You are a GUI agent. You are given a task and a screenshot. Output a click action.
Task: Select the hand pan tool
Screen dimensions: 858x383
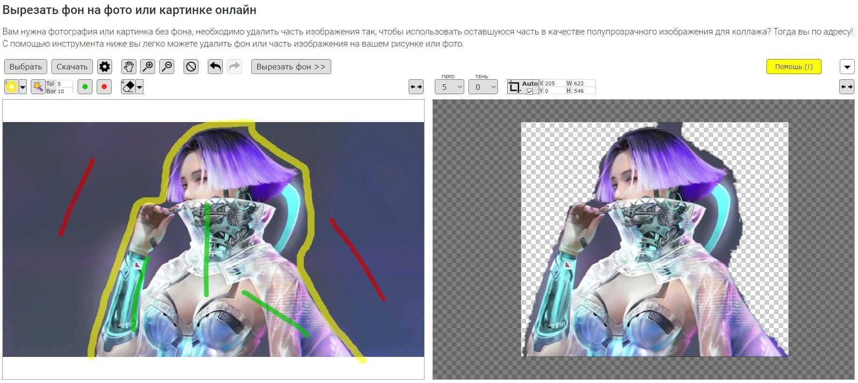pyautogui.click(x=128, y=67)
